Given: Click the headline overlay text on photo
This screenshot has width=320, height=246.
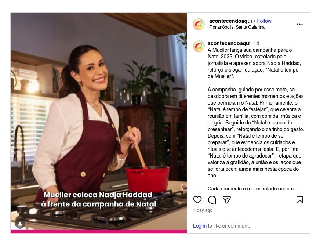Looking at the screenshot, I should (99, 199).
